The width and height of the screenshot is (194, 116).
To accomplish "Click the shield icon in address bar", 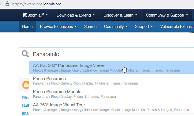I will (1, 4).
